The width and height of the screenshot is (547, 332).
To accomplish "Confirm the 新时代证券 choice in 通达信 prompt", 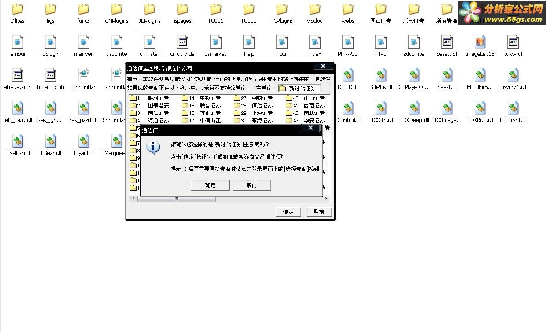I will pos(211,185).
